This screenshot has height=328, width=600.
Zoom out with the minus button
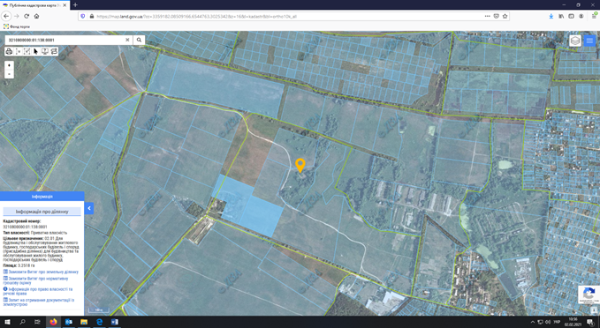[x=9, y=74]
